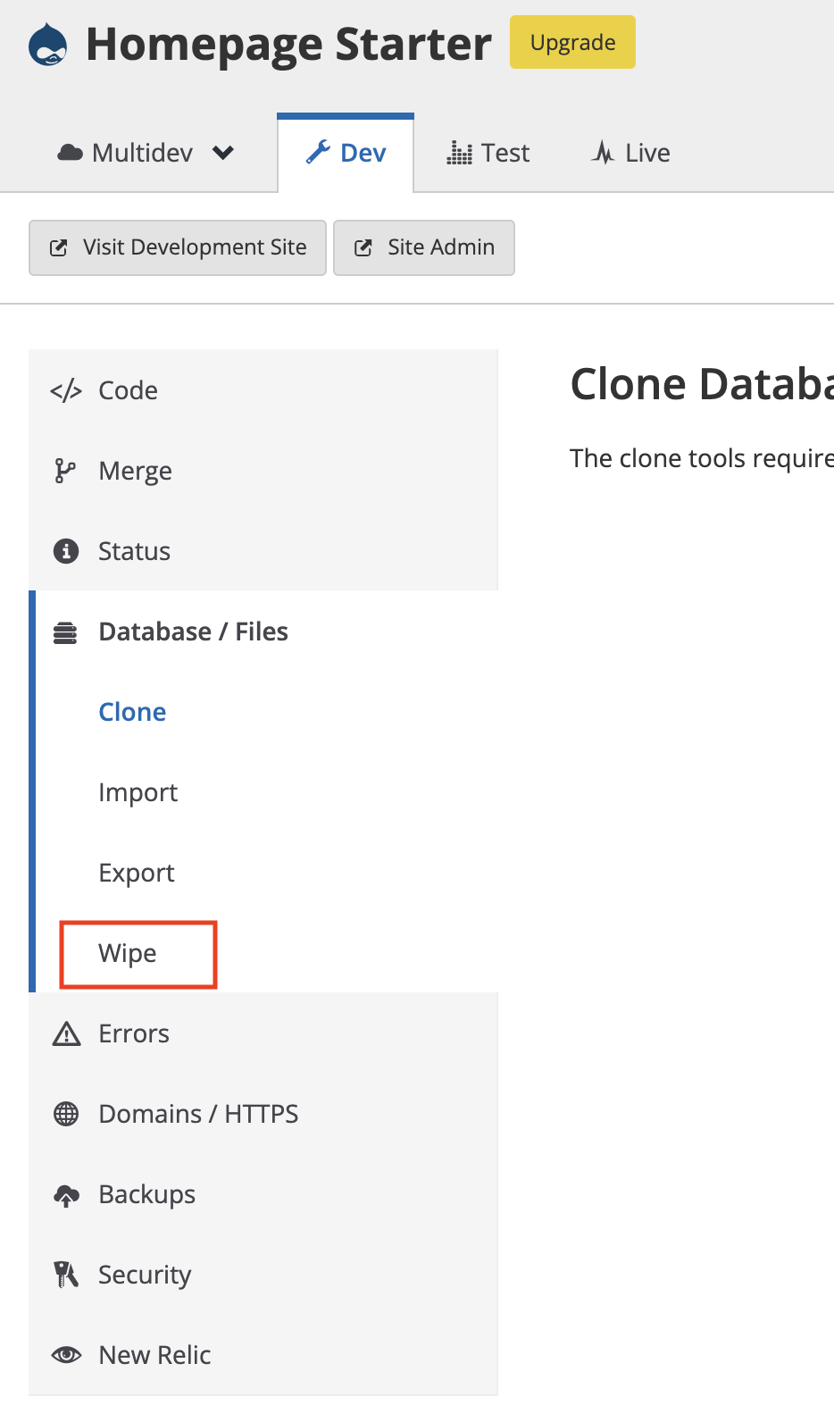The image size is (834, 1422).
Task: Click Visit Development Site button
Action: click(178, 247)
